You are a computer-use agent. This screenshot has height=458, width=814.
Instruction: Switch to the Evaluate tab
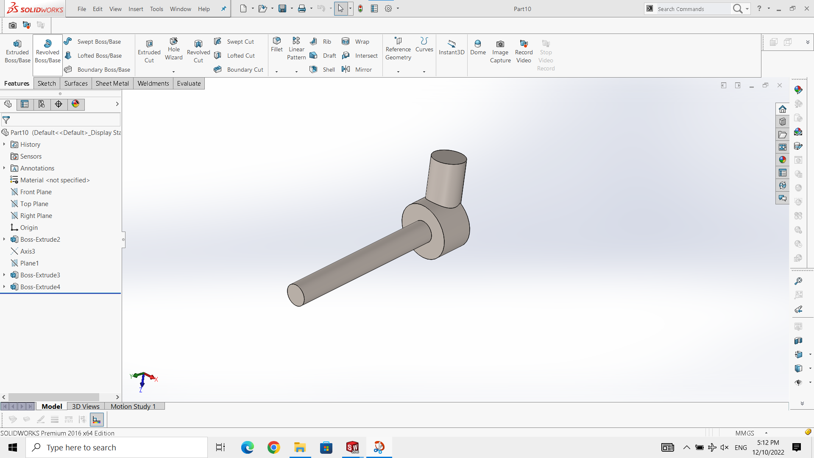pyautogui.click(x=189, y=84)
